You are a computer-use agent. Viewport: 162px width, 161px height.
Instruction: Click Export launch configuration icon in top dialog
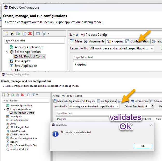tap(18, 34)
